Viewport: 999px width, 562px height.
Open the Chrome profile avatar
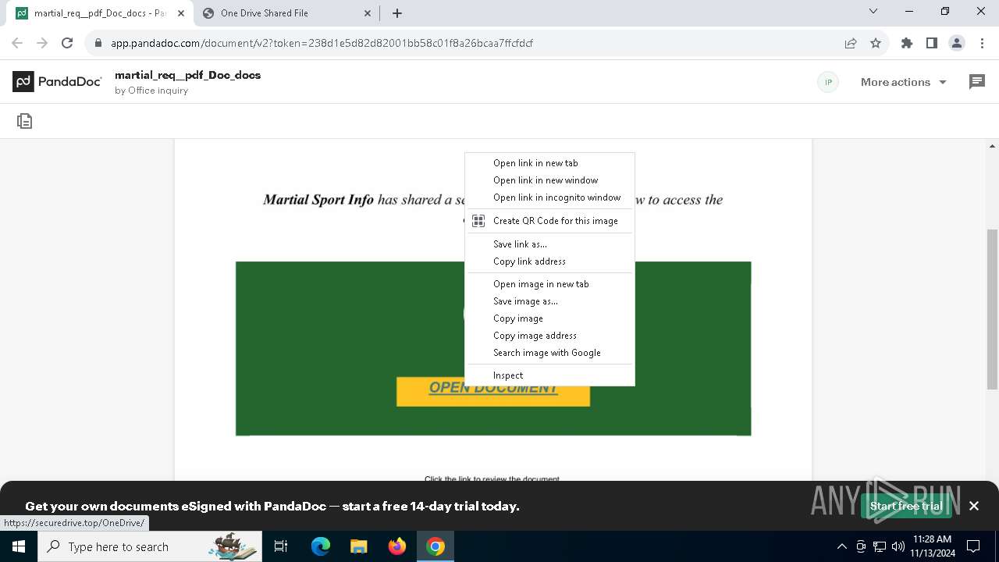956,43
